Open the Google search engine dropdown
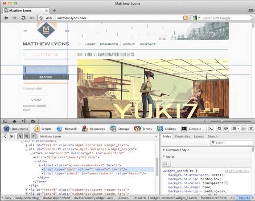Image resolution: width=255 pixels, height=201 pixels. (x=196, y=18)
